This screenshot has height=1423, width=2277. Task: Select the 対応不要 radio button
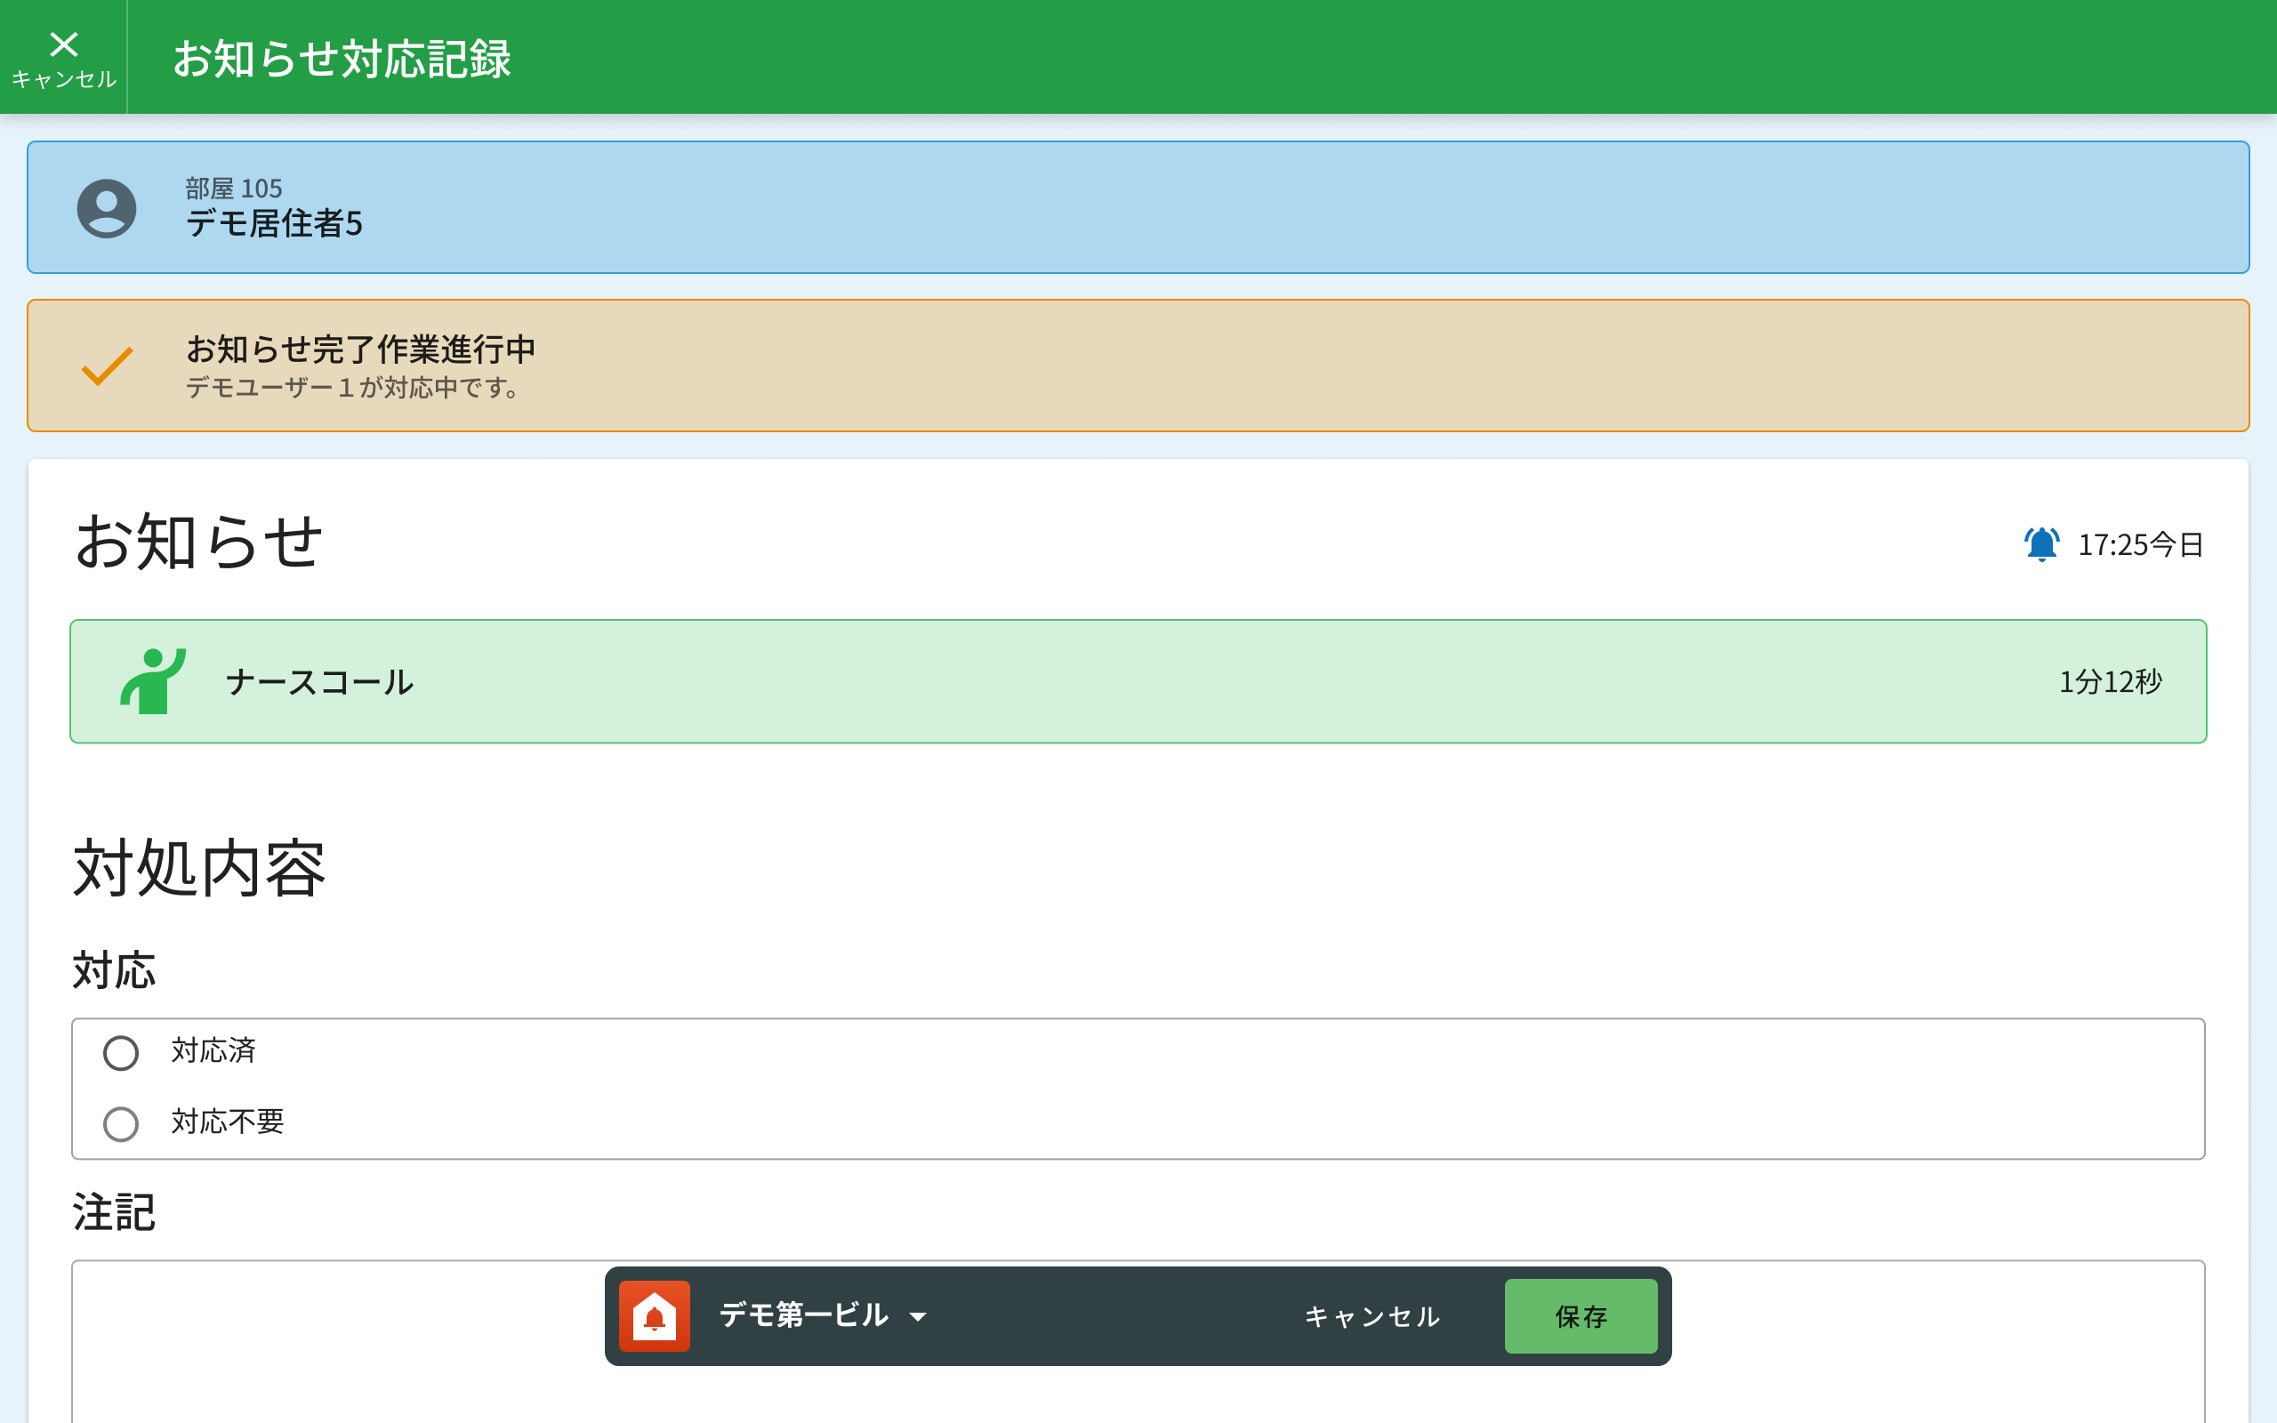[120, 1122]
